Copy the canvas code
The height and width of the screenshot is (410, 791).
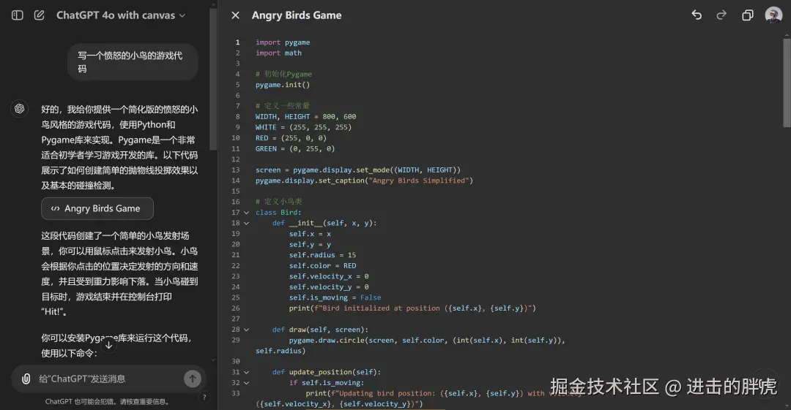(x=747, y=15)
